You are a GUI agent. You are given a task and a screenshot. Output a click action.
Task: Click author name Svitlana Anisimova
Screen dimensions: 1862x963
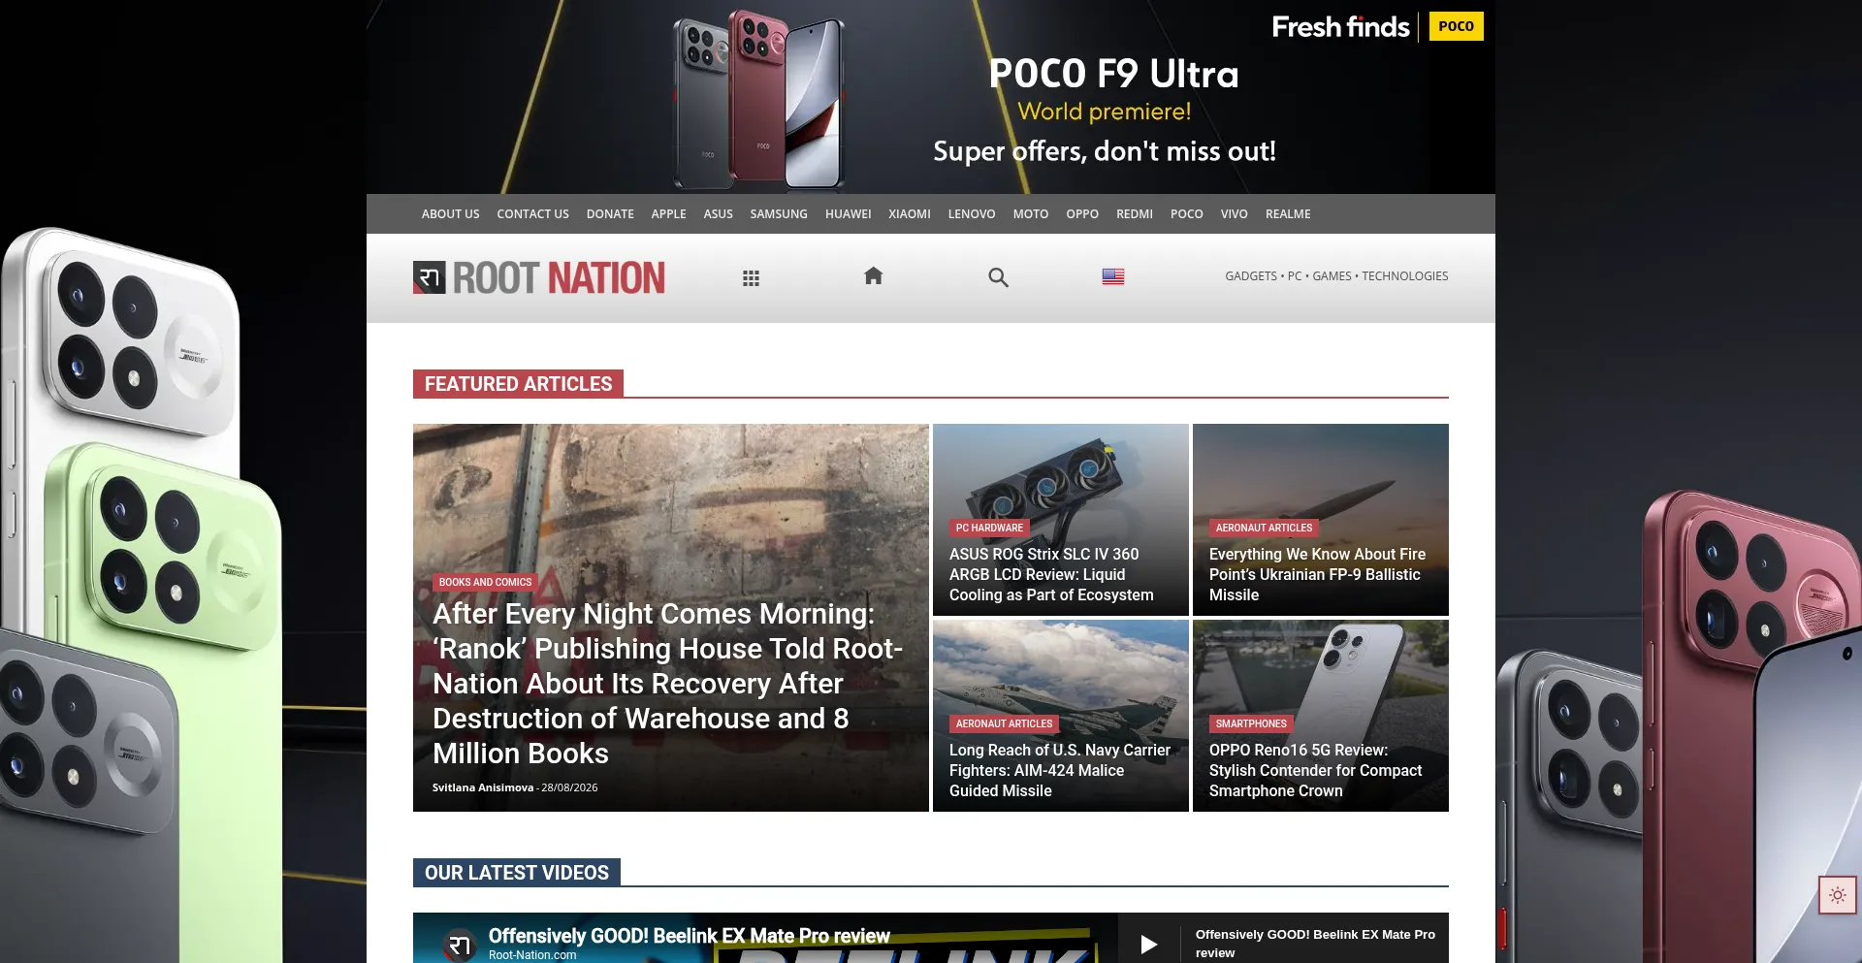[x=483, y=787]
